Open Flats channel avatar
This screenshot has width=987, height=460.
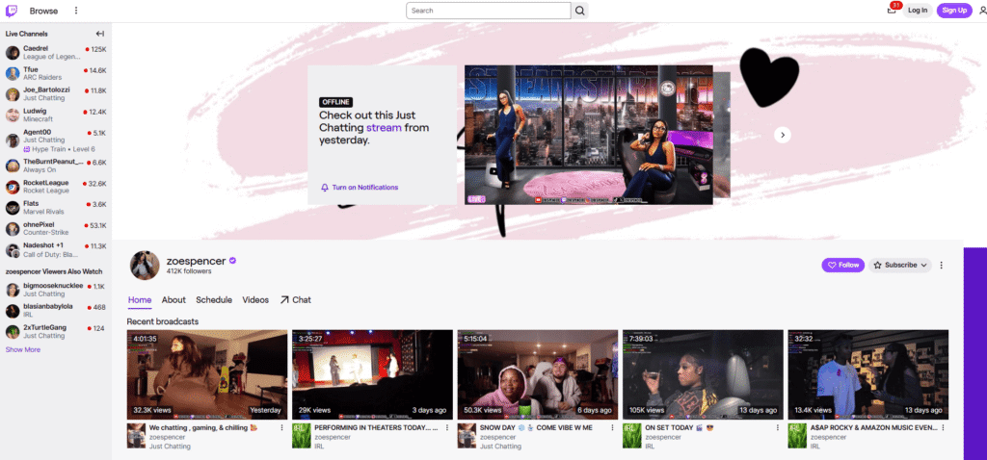[13, 207]
